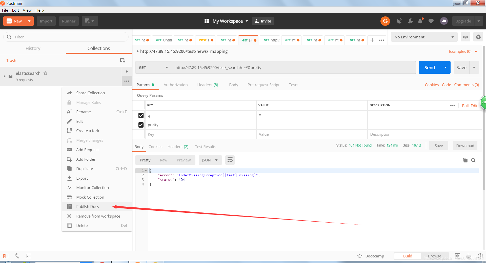Open the help question mark icon
The height and width of the screenshot is (263, 486).
point(480,256)
